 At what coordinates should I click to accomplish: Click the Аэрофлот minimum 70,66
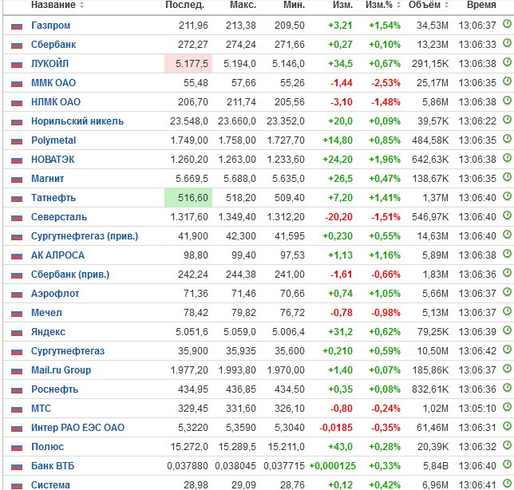click(292, 294)
